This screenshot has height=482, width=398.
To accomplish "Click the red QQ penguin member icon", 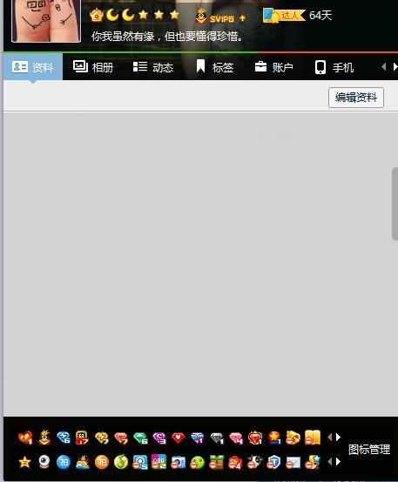I will pos(44,438).
